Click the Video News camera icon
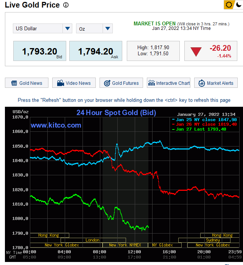This screenshot has height=265, width=243. [61, 83]
